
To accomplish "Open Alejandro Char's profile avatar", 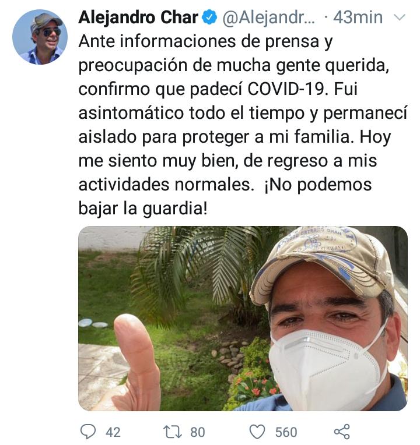I will 40,37.
